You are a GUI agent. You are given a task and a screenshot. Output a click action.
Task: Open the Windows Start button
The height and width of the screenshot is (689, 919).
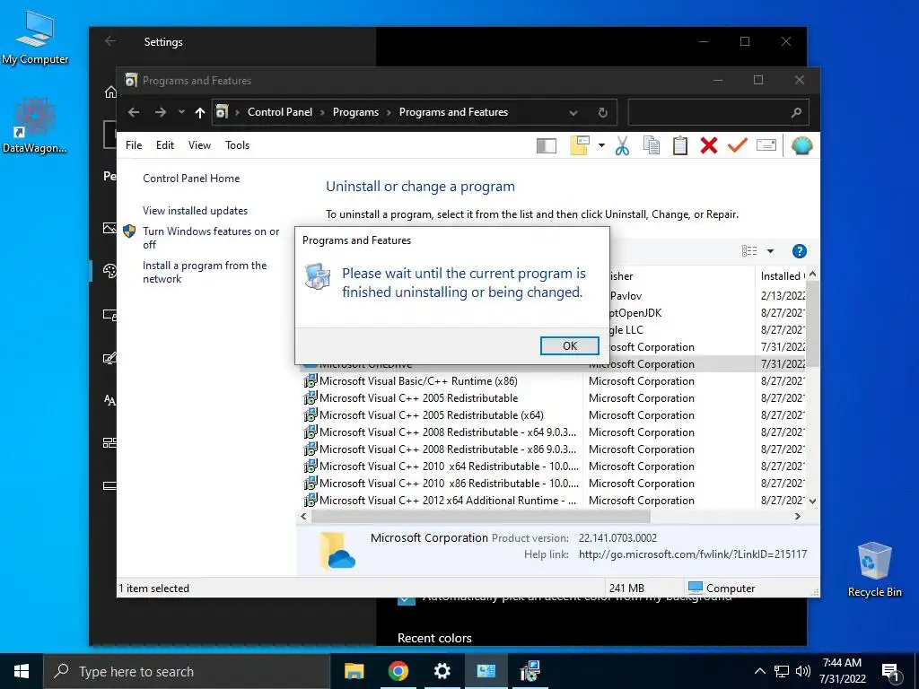coord(22,671)
